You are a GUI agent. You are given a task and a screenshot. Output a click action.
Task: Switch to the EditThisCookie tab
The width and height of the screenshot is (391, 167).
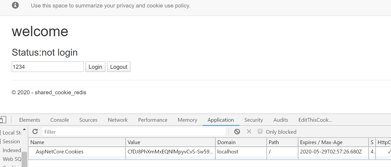pyautogui.click(x=315, y=120)
